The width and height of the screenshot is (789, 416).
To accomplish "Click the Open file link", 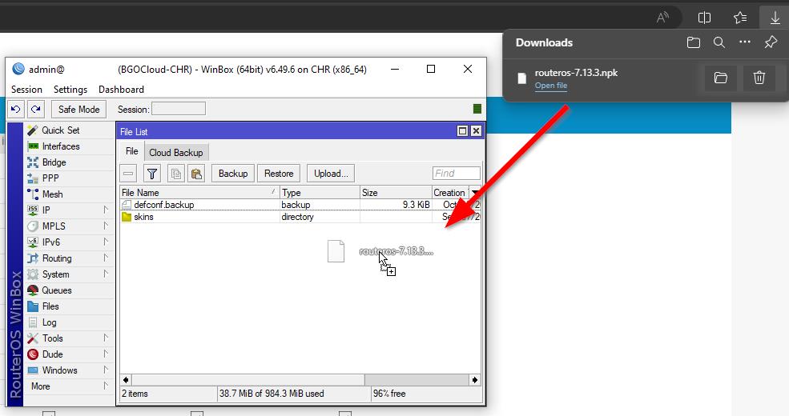I will 551,86.
